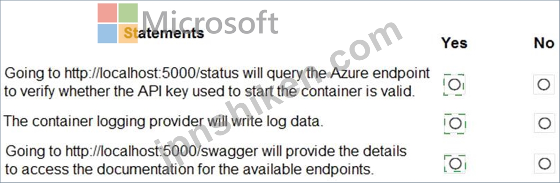This screenshot has height=183, width=560.
Task: Mark Yes for the swagger documentation statement
Action: click(455, 164)
